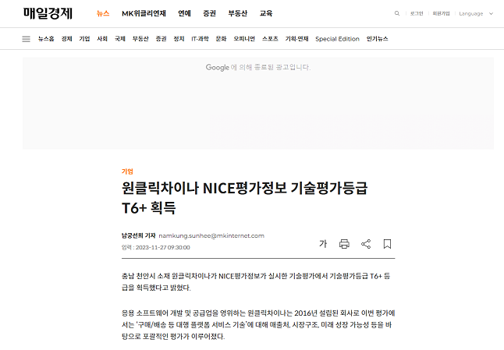Open the search magnifier icon
504x350 pixels.
pyautogui.click(x=397, y=13)
